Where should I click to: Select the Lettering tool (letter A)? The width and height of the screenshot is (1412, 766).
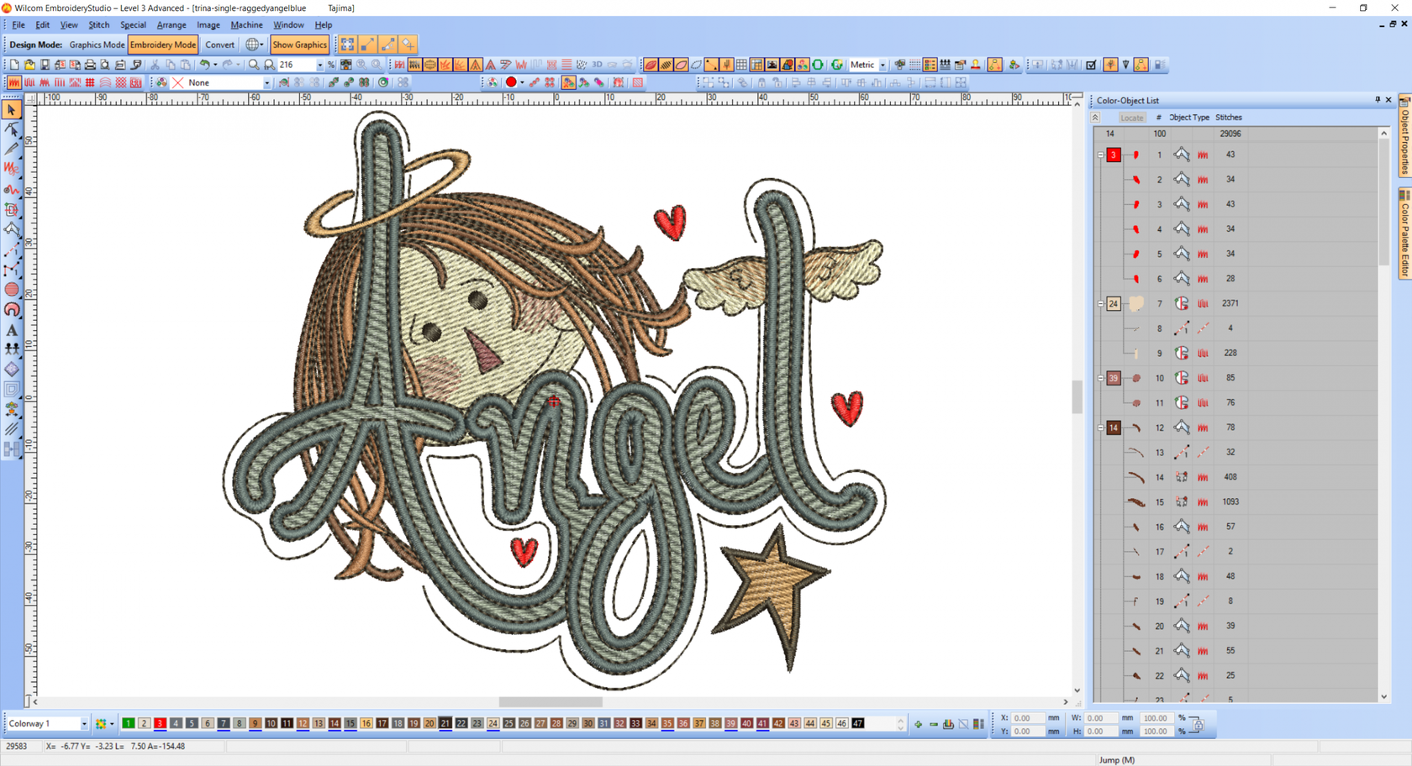tap(12, 330)
